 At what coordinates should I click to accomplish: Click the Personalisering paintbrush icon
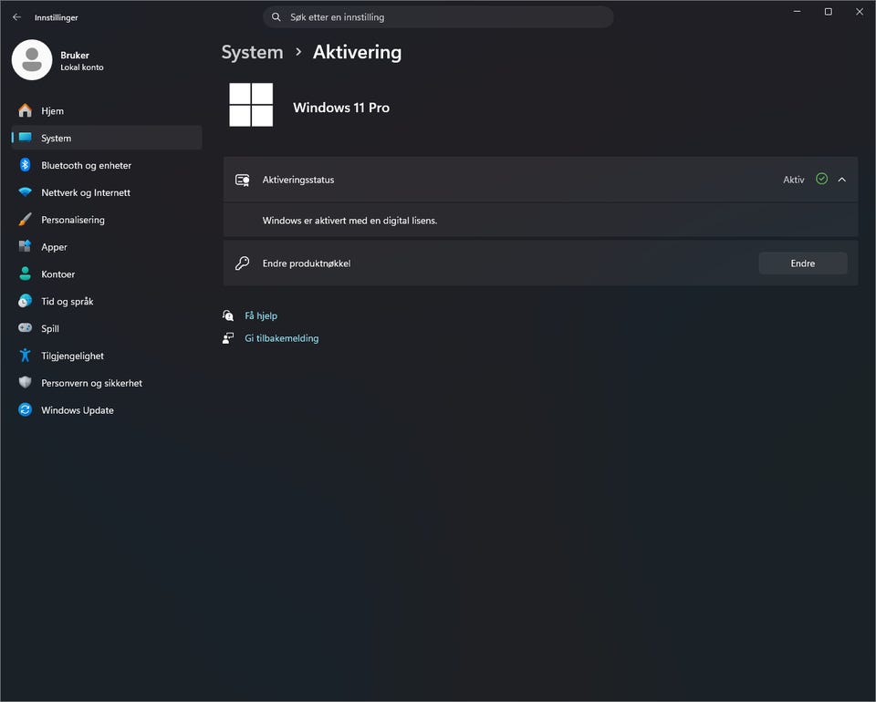click(x=26, y=220)
